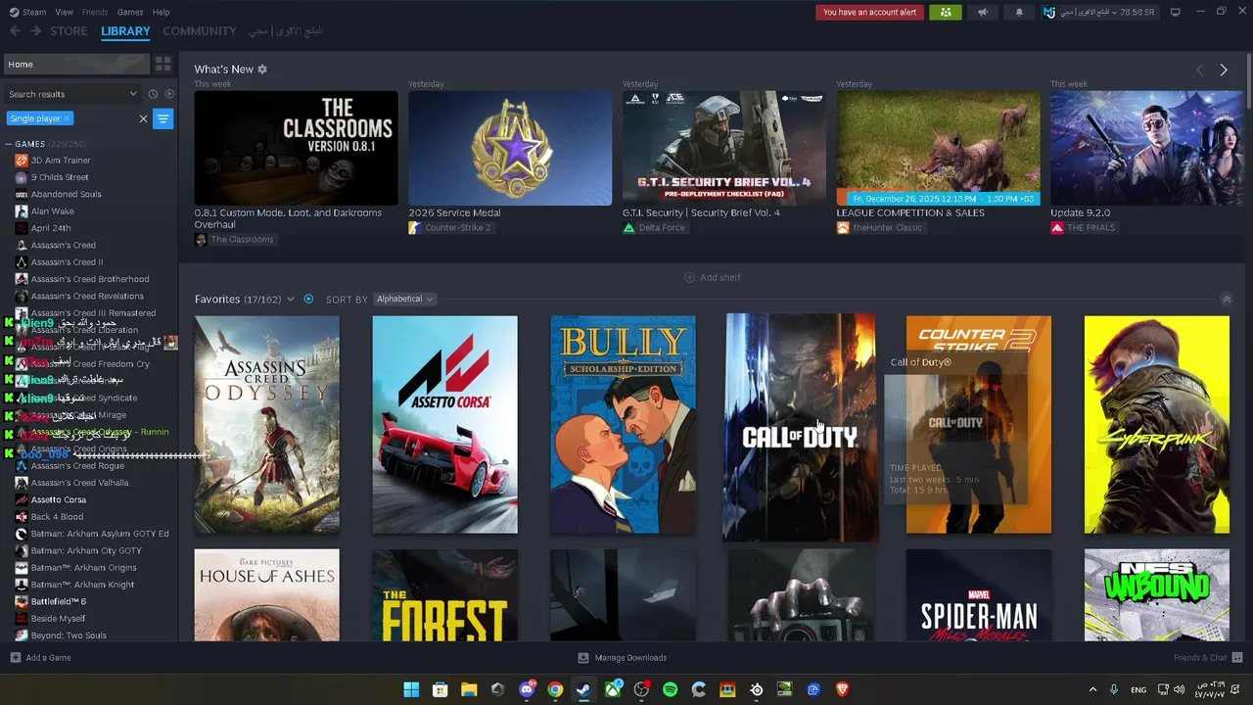Open Xbox app from the taskbar

[x=613, y=689]
